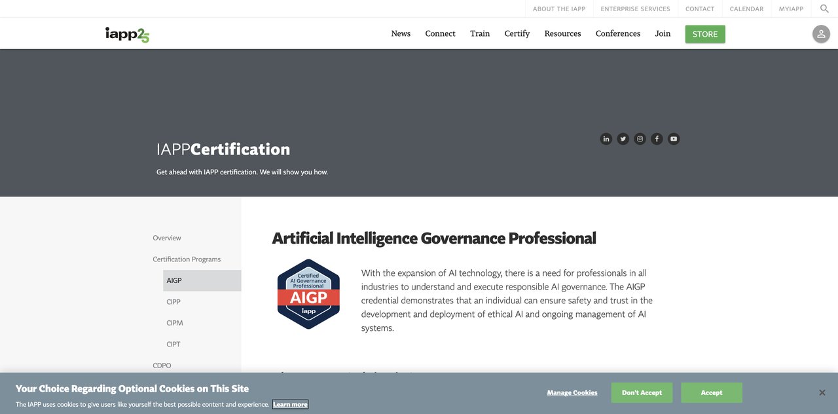Visit IAPP Twitter page icon

point(623,139)
